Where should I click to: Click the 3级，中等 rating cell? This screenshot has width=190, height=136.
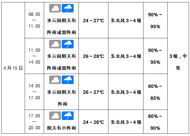pos(178,68)
